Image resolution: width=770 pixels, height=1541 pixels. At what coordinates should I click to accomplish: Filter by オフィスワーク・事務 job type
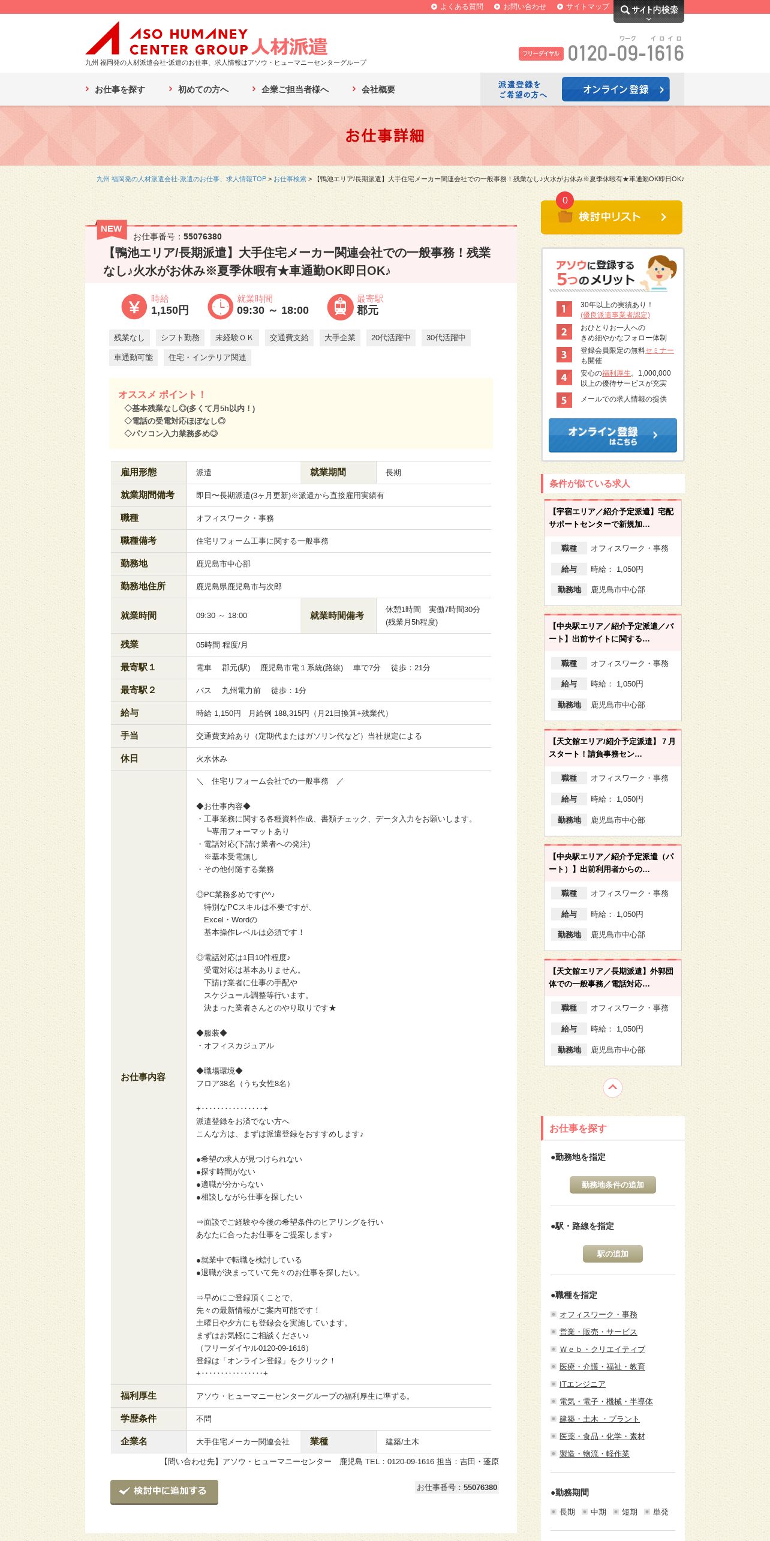coord(598,1314)
